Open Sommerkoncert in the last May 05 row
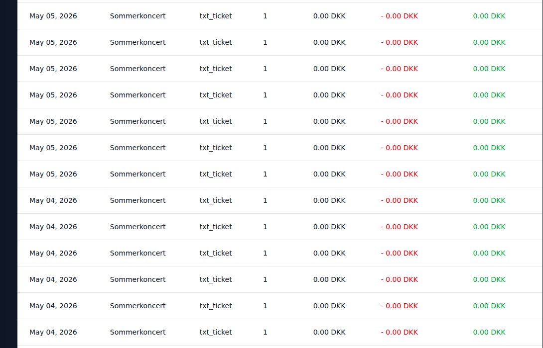This screenshot has height=348, width=543. click(x=137, y=174)
